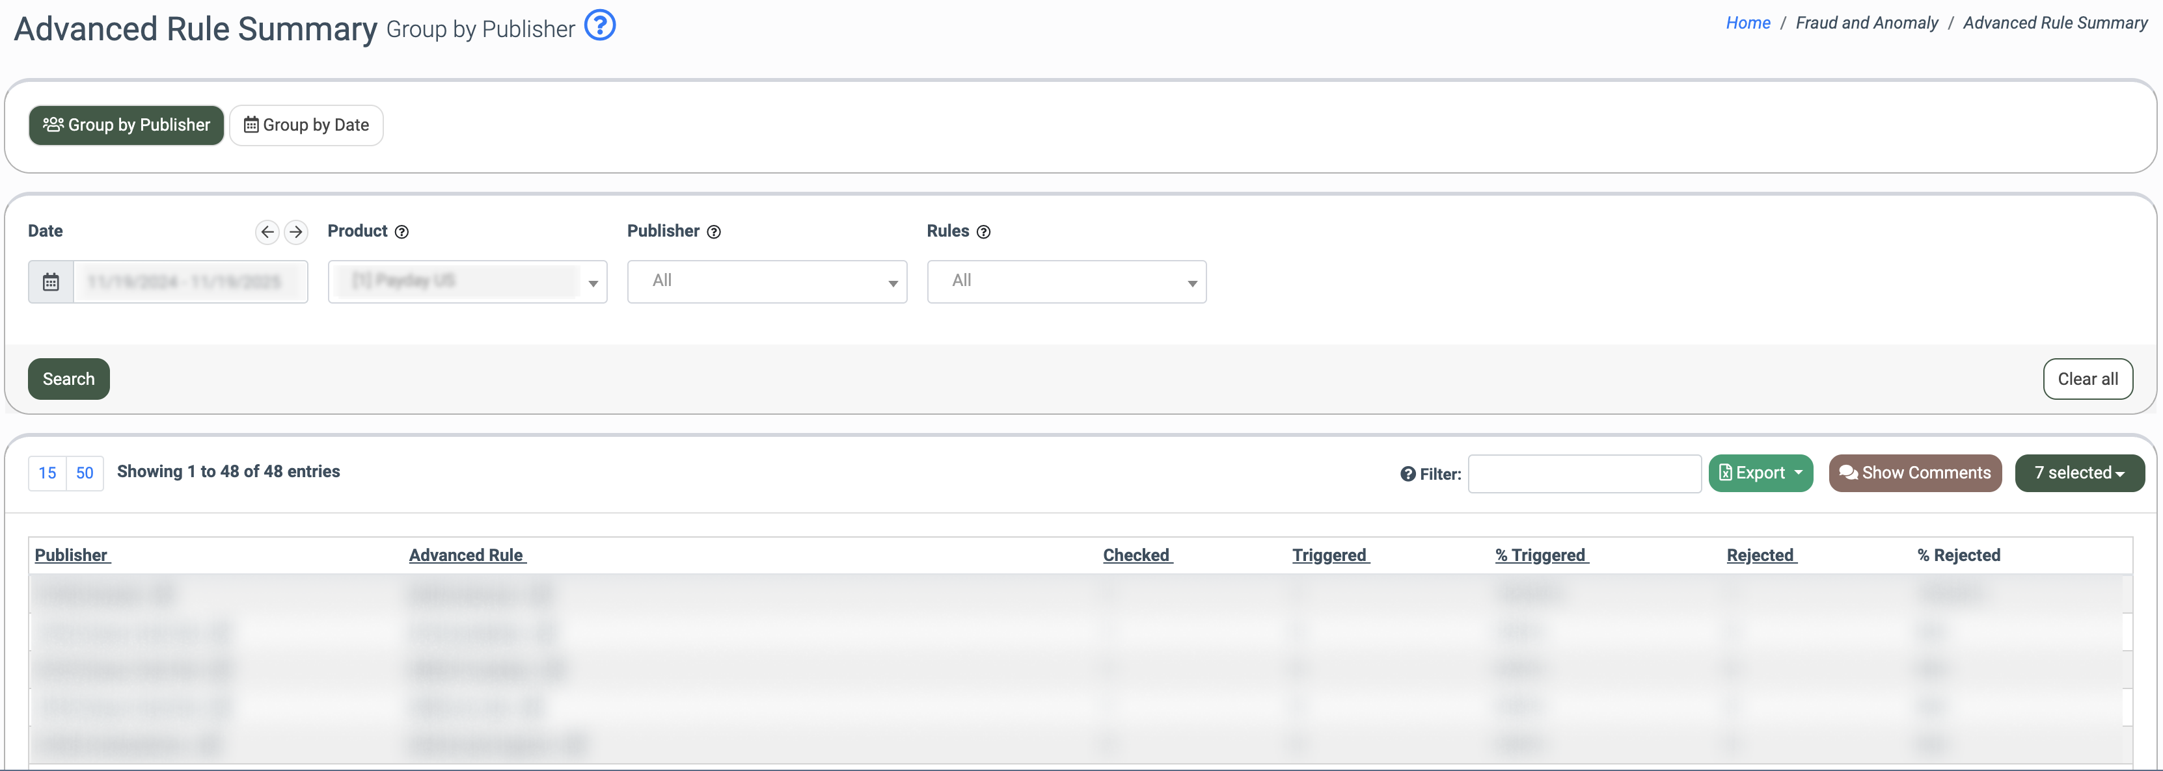Switch to Group by Date view
This screenshot has height=771, width=2163.
(306, 125)
